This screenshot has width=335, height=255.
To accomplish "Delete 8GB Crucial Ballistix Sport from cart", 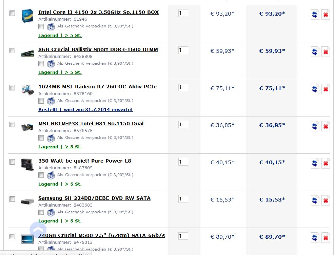I will click(326, 52).
